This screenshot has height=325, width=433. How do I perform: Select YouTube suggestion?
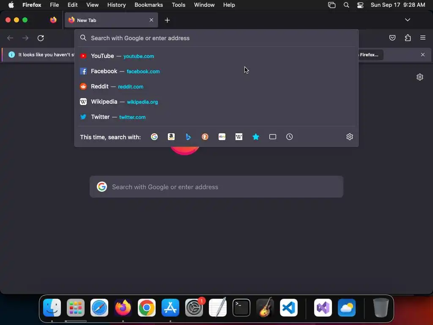point(216,56)
